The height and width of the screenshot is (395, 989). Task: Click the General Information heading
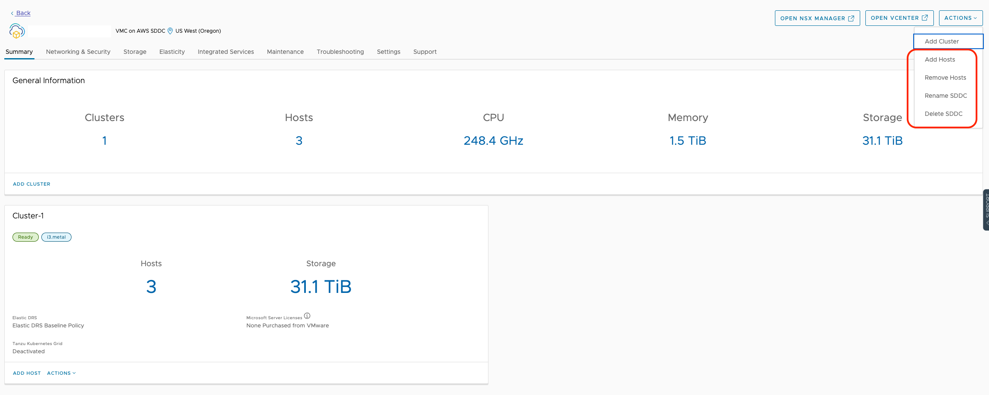[x=49, y=81]
